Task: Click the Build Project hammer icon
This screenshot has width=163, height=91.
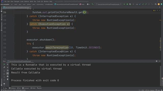Action: pos(92,4)
